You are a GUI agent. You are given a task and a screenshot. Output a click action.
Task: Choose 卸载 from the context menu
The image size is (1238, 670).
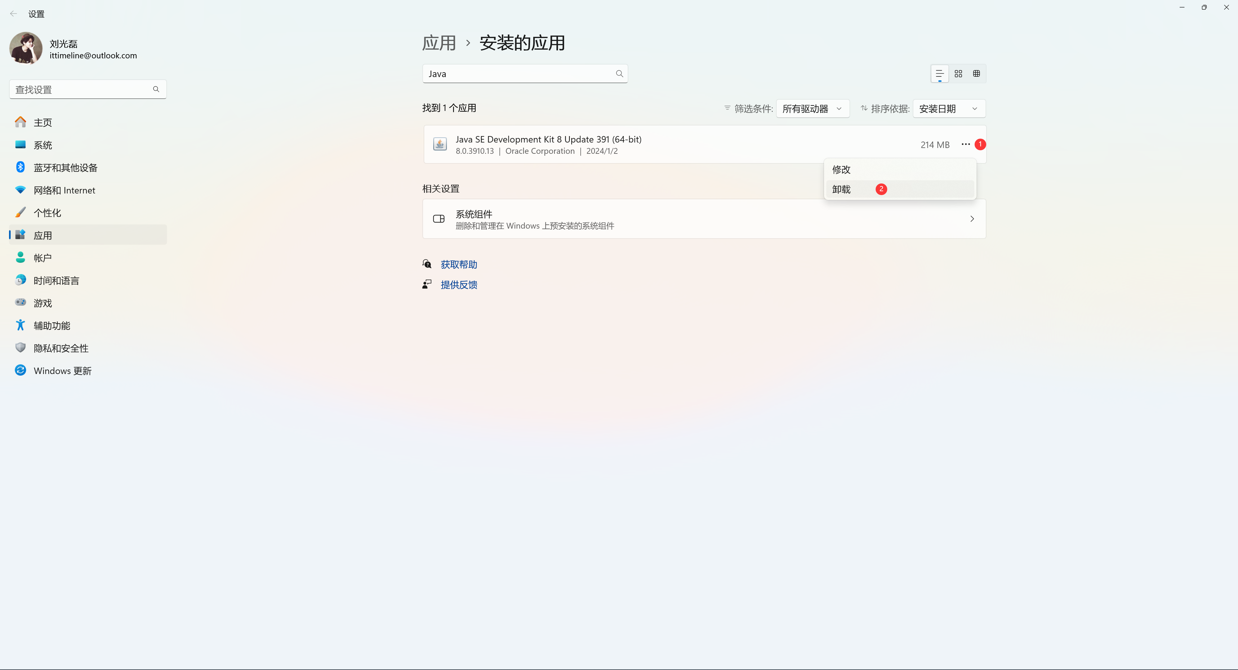[900, 189]
